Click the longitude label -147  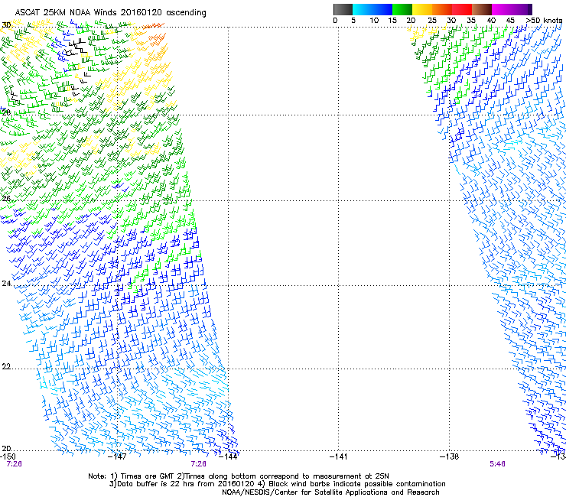point(118,456)
